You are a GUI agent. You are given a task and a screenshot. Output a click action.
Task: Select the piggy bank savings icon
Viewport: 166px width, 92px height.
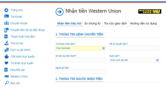tap(7, 56)
